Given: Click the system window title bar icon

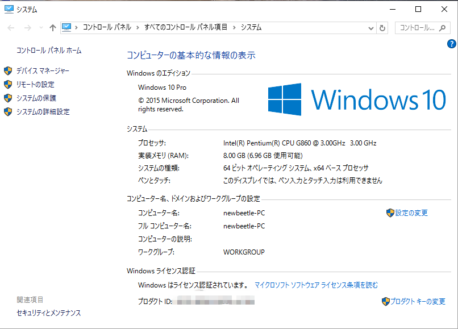Looking at the screenshot, I should coord(9,9).
